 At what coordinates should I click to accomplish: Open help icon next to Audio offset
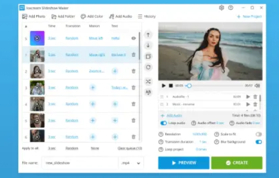(x=194, y=123)
